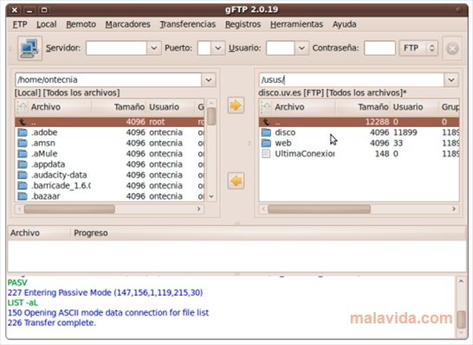Open the Usuario dropdown
The image size is (473, 345).
pos(301,48)
